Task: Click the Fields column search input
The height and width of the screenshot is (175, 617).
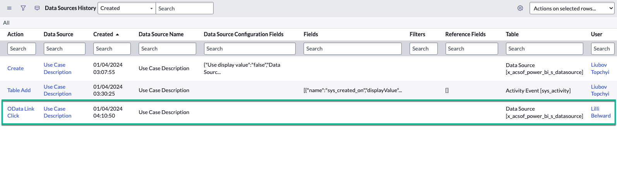Action: tap(352, 49)
